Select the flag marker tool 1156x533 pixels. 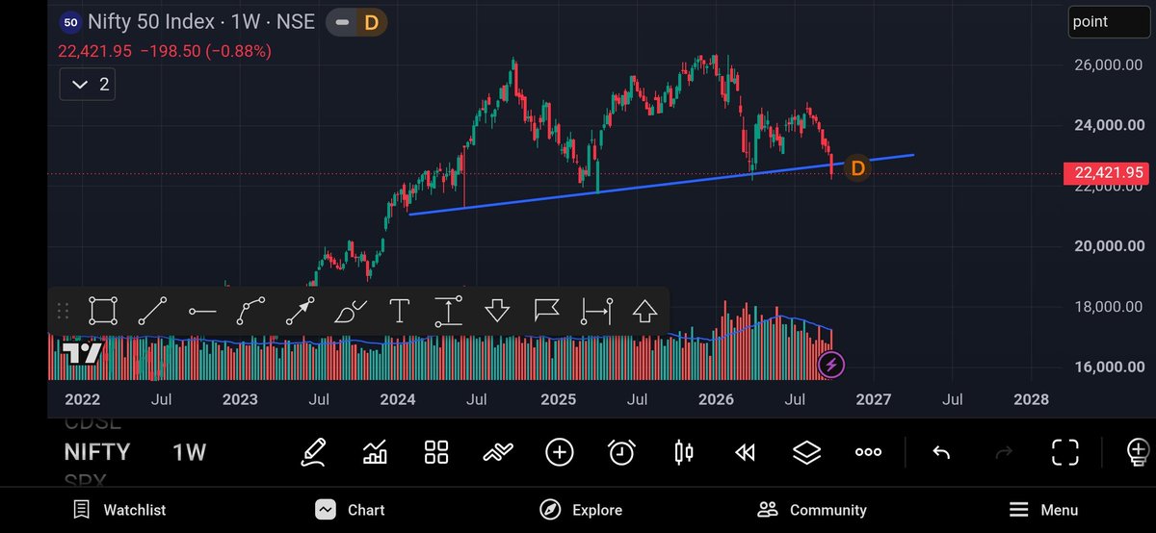[x=547, y=311]
